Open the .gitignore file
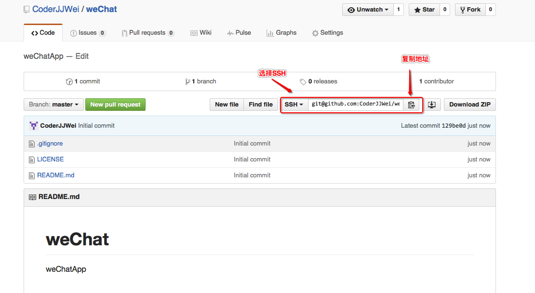Image resolution: width=535 pixels, height=293 pixels. click(x=50, y=144)
